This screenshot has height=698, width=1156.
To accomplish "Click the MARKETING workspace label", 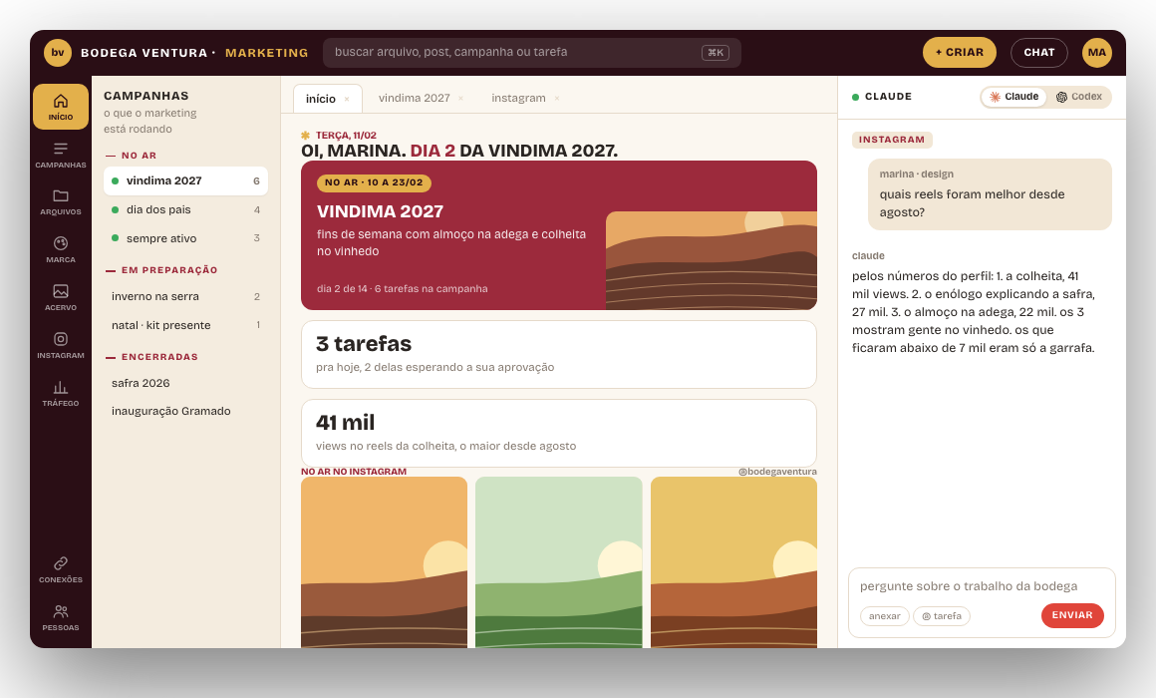I will (x=267, y=53).
